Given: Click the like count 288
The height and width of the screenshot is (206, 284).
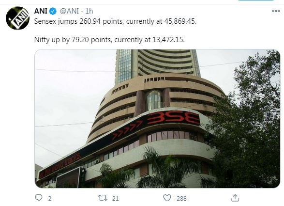Looking at the screenshot, I should (x=181, y=199).
